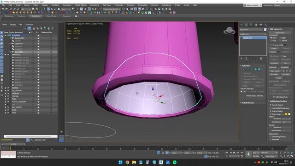
Task: Open the Display panel icon
Action: [261, 25]
